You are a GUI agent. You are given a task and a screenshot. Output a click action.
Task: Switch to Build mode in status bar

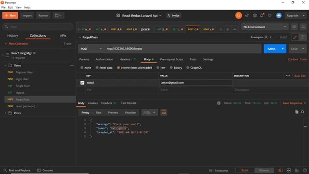click(245, 170)
